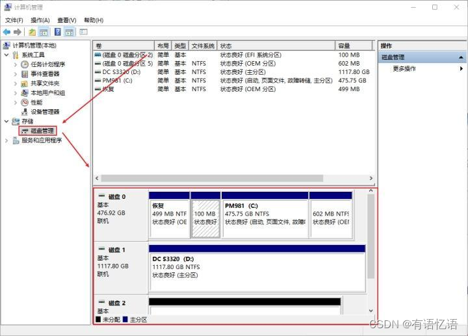This screenshot has height=336, width=468.
Task: Click volume icon of 恢复 row
Action: tap(97, 89)
